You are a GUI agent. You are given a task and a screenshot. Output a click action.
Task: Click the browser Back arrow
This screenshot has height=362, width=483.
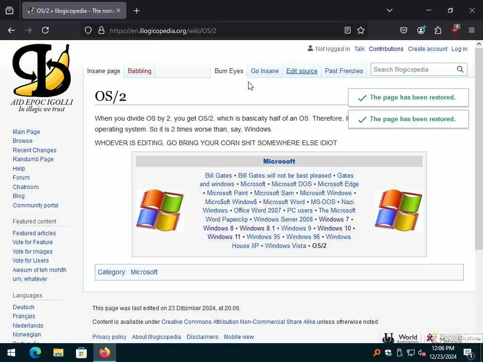coord(11,30)
